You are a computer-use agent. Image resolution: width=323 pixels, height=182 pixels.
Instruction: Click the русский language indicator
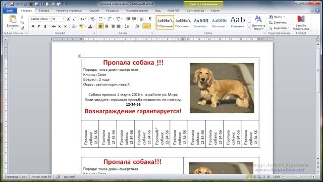(69, 176)
